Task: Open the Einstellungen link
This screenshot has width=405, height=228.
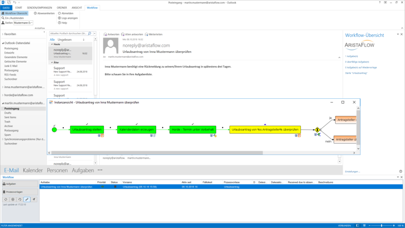Action: 352,172
